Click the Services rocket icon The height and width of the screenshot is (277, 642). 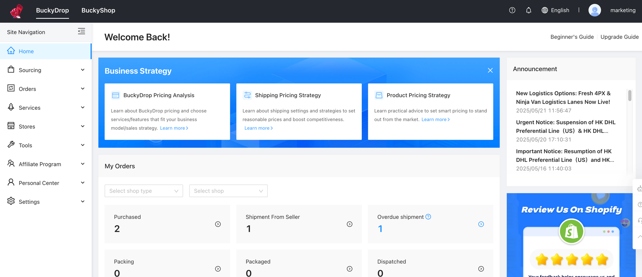[11, 107]
